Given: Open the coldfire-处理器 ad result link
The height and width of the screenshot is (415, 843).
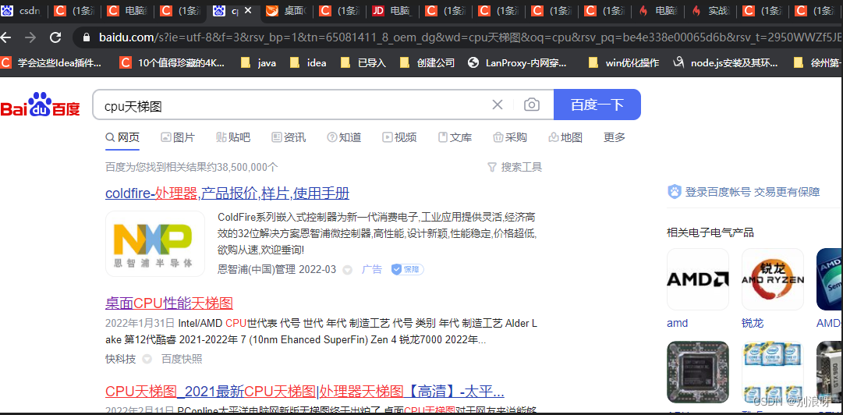Looking at the screenshot, I should (x=228, y=193).
